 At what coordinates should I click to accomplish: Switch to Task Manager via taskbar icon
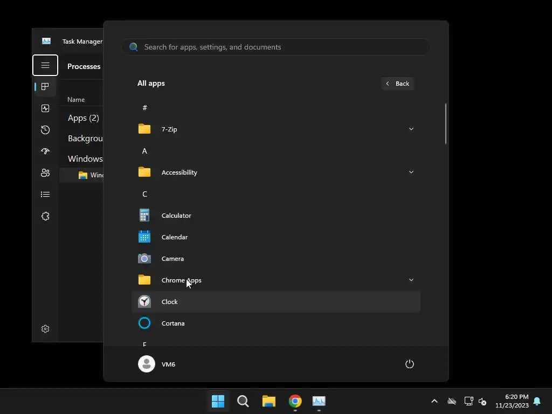319,401
